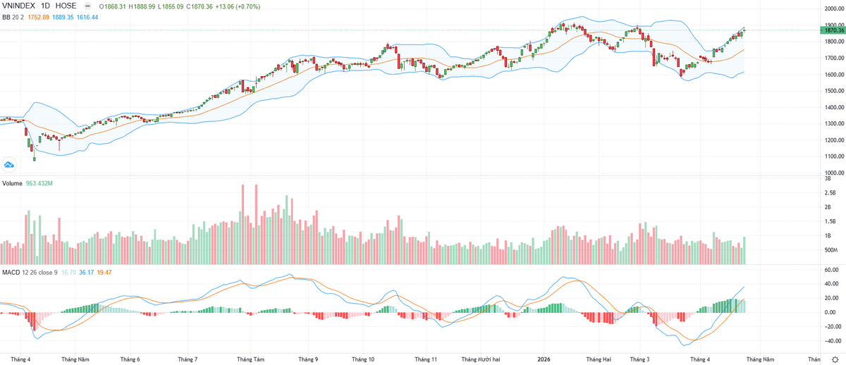846x365 pixels.
Task: Click the orange BB basis value 1752.89
Action: [x=39, y=16]
